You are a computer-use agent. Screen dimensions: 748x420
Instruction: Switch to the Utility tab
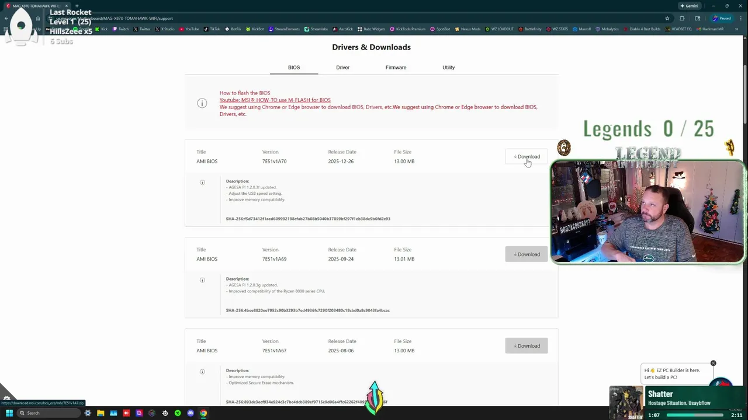click(448, 68)
